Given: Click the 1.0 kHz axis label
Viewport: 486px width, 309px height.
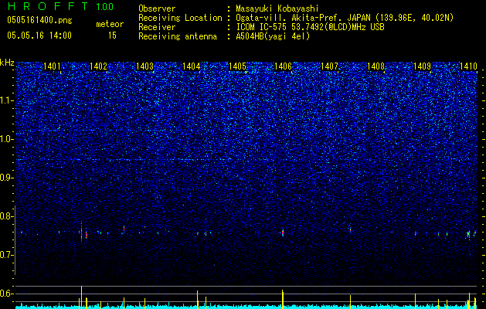Looking at the screenshot, I should coord(7,139).
